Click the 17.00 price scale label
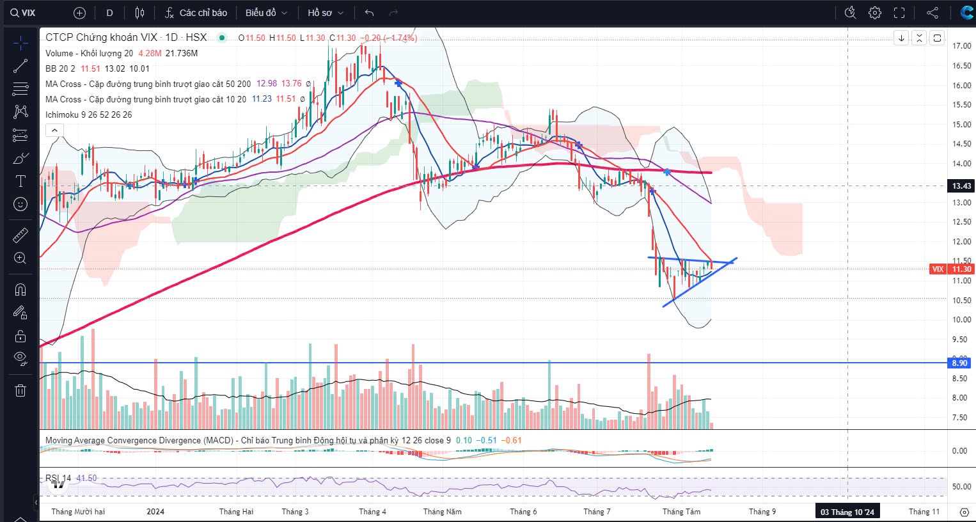The height and width of the screenshot is (522, 976). 962,46
